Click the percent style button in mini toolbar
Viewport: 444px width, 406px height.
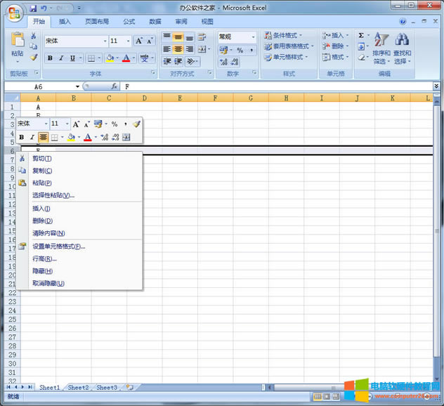(115, 124)
